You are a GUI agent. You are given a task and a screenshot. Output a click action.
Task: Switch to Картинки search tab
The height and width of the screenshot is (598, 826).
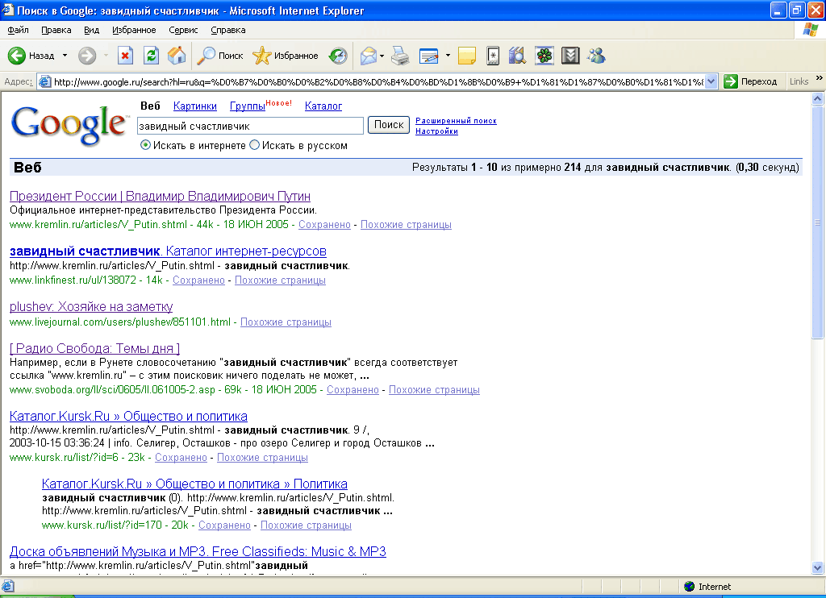click(x=195, y=106)
